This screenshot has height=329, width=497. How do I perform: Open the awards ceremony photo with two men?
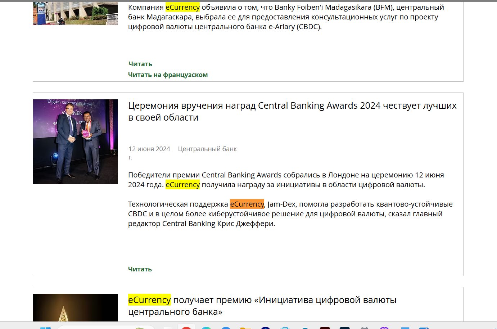(x=76, y=142)
